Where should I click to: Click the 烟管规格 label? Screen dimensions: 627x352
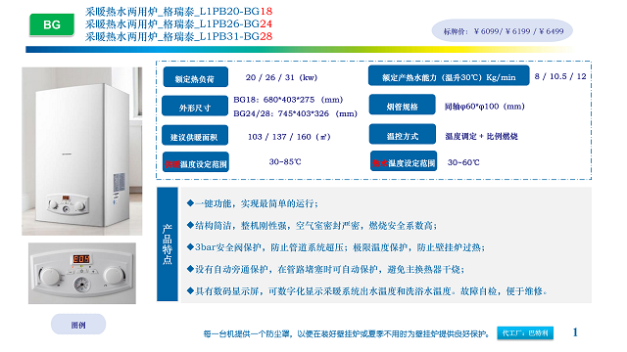[x=403, y=105]
